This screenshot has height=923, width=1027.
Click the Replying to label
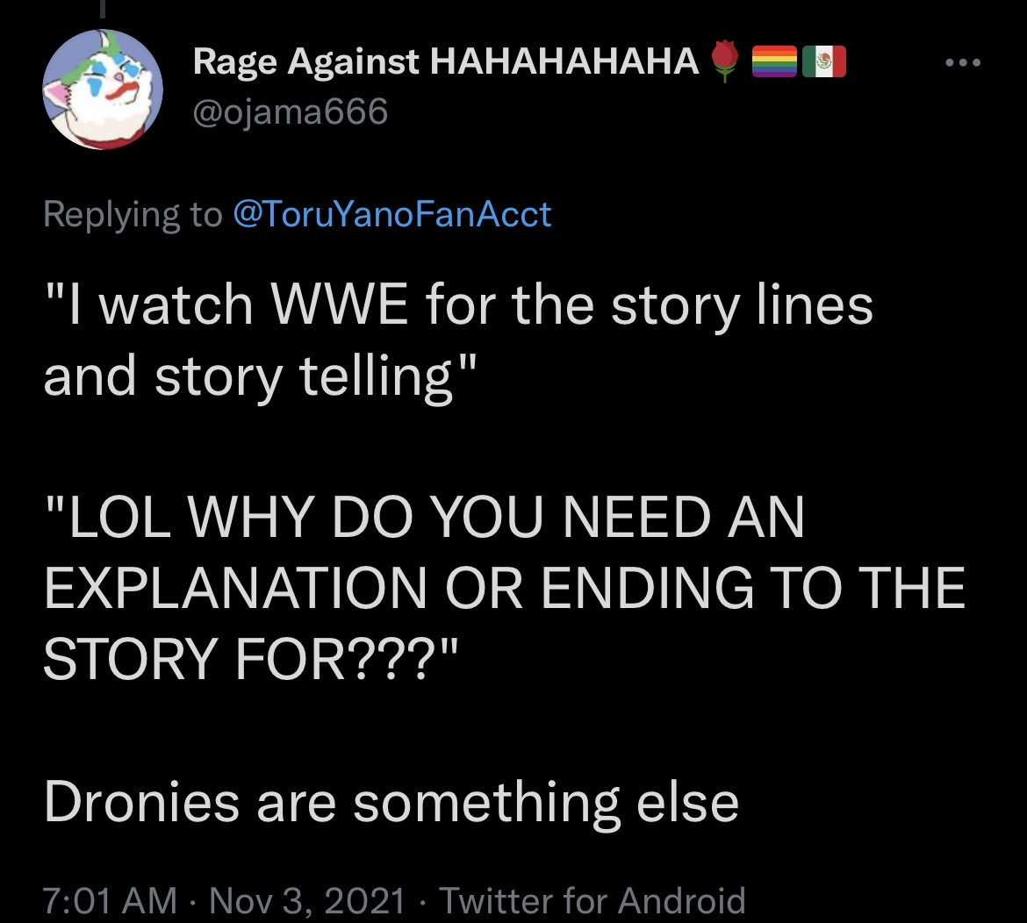click(133, 215)
